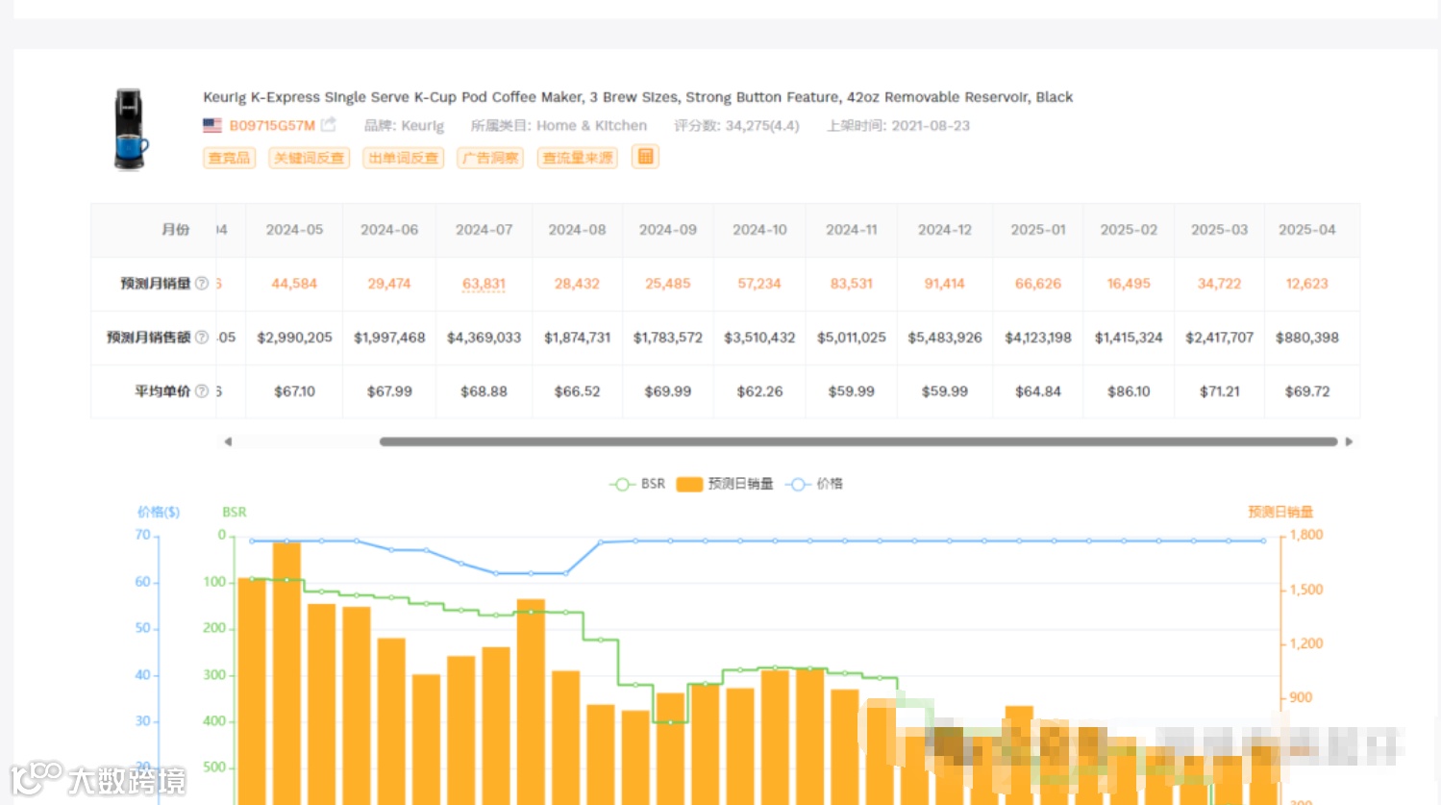Click the 上架时间: 2021-08-23 listing date text
This screenshot has width=1441, height=805.
898,126
